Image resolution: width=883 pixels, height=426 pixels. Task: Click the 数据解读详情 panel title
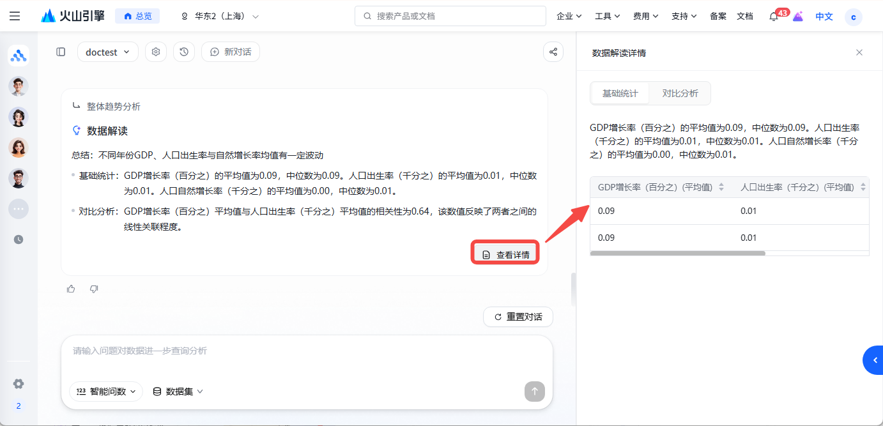coord(619,53)
